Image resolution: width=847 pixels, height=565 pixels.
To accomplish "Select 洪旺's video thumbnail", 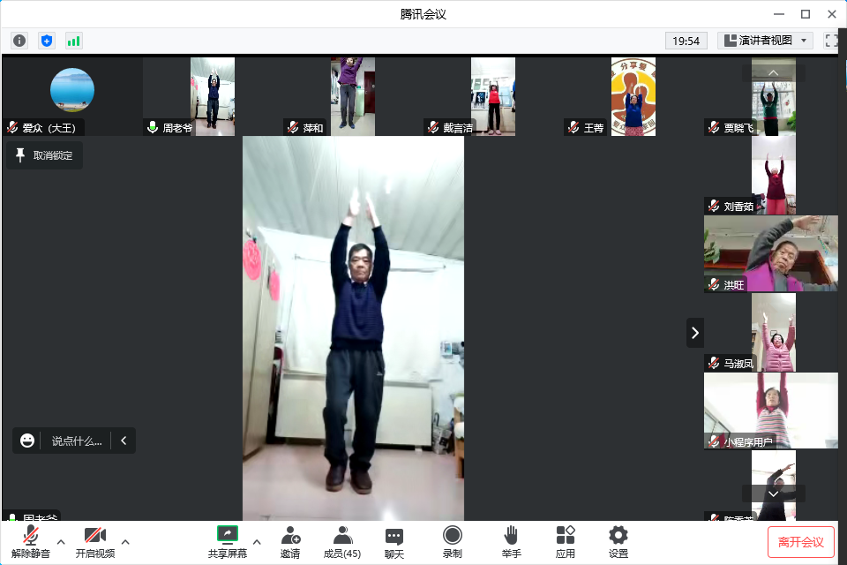I will pyautogui.click(x=771, y=253).
